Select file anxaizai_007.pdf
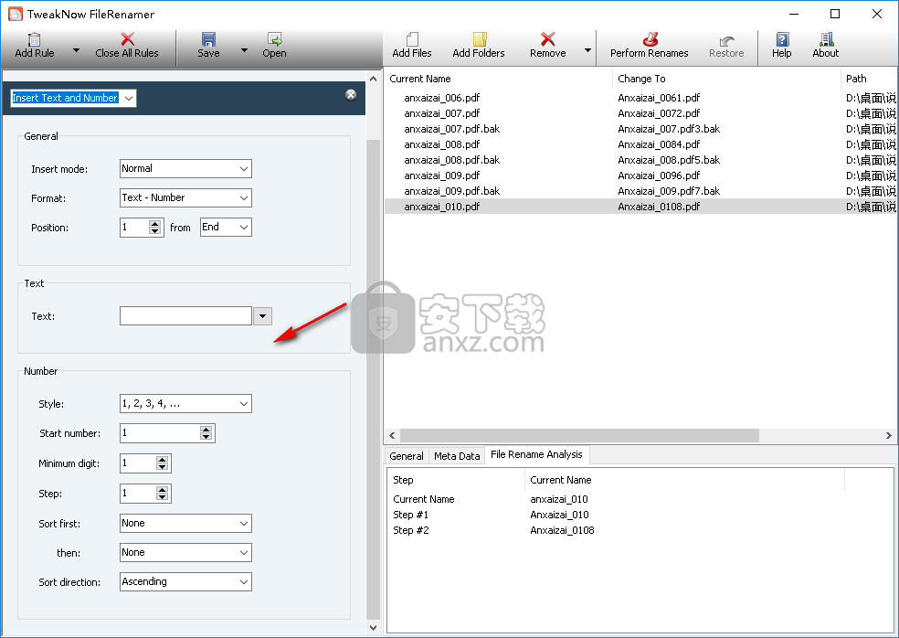This screenshot has width=899, height=638. (442, 113)
